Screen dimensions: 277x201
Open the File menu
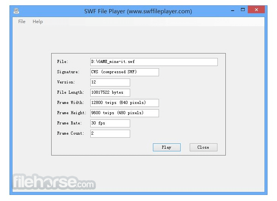pyautogui.click(x=22, y=22)
